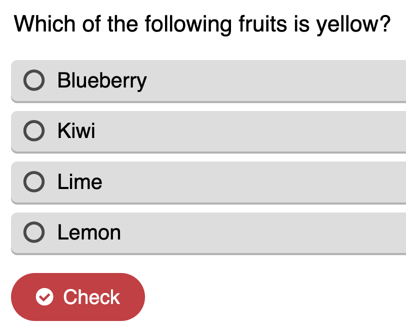Choose the Lime answer label text
406x327 pixels.
click(80, 181)
